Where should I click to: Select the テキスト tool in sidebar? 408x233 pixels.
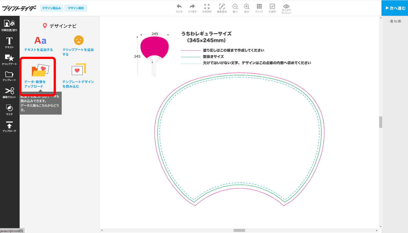point(9,43)
